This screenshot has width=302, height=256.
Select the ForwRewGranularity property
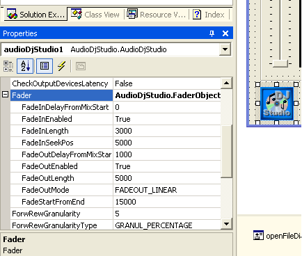pyautogui.click(x=61, y=214)
